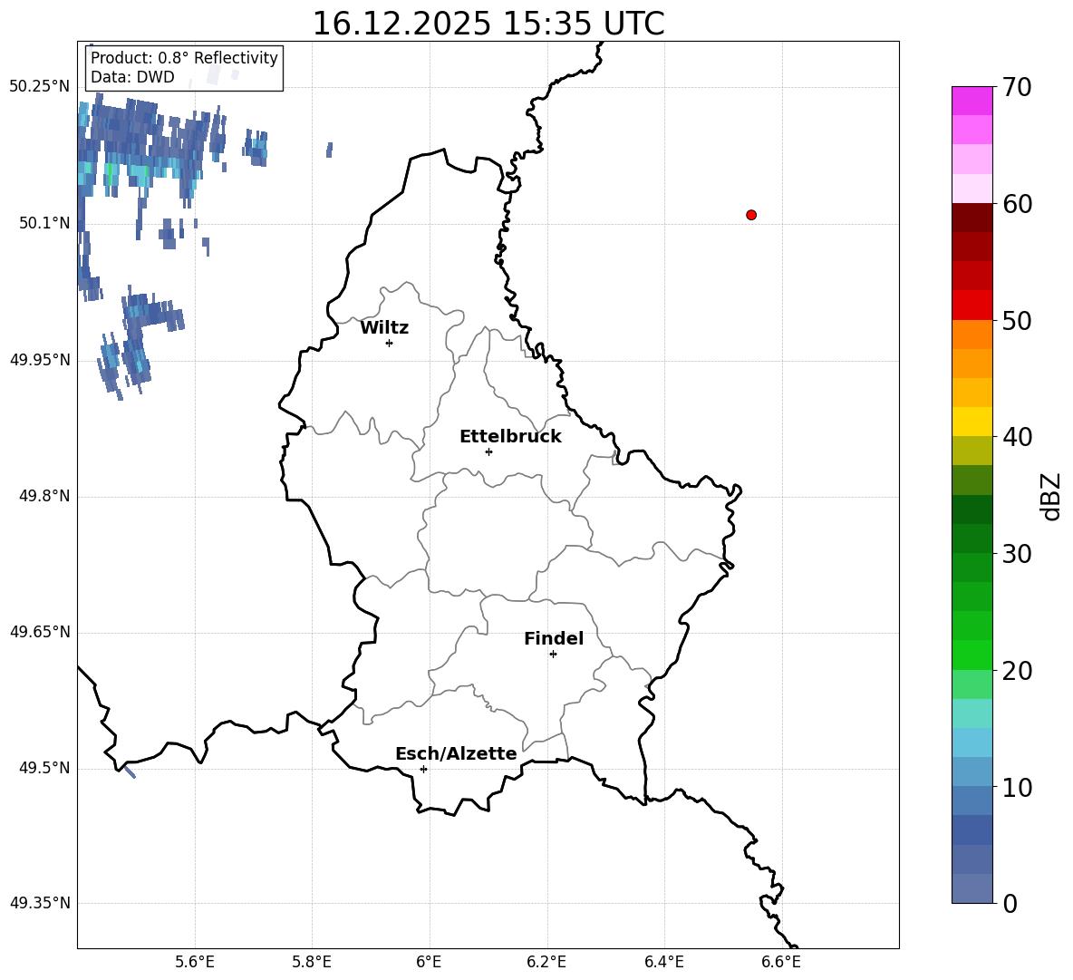Click the 5.6°E longitude label

tap(195, 962)
